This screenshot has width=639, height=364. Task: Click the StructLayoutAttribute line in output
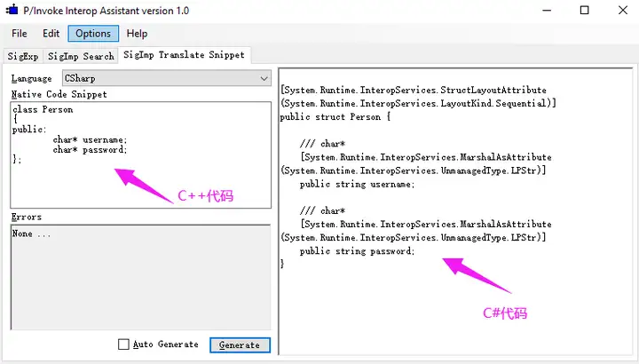tap(414, 90)
